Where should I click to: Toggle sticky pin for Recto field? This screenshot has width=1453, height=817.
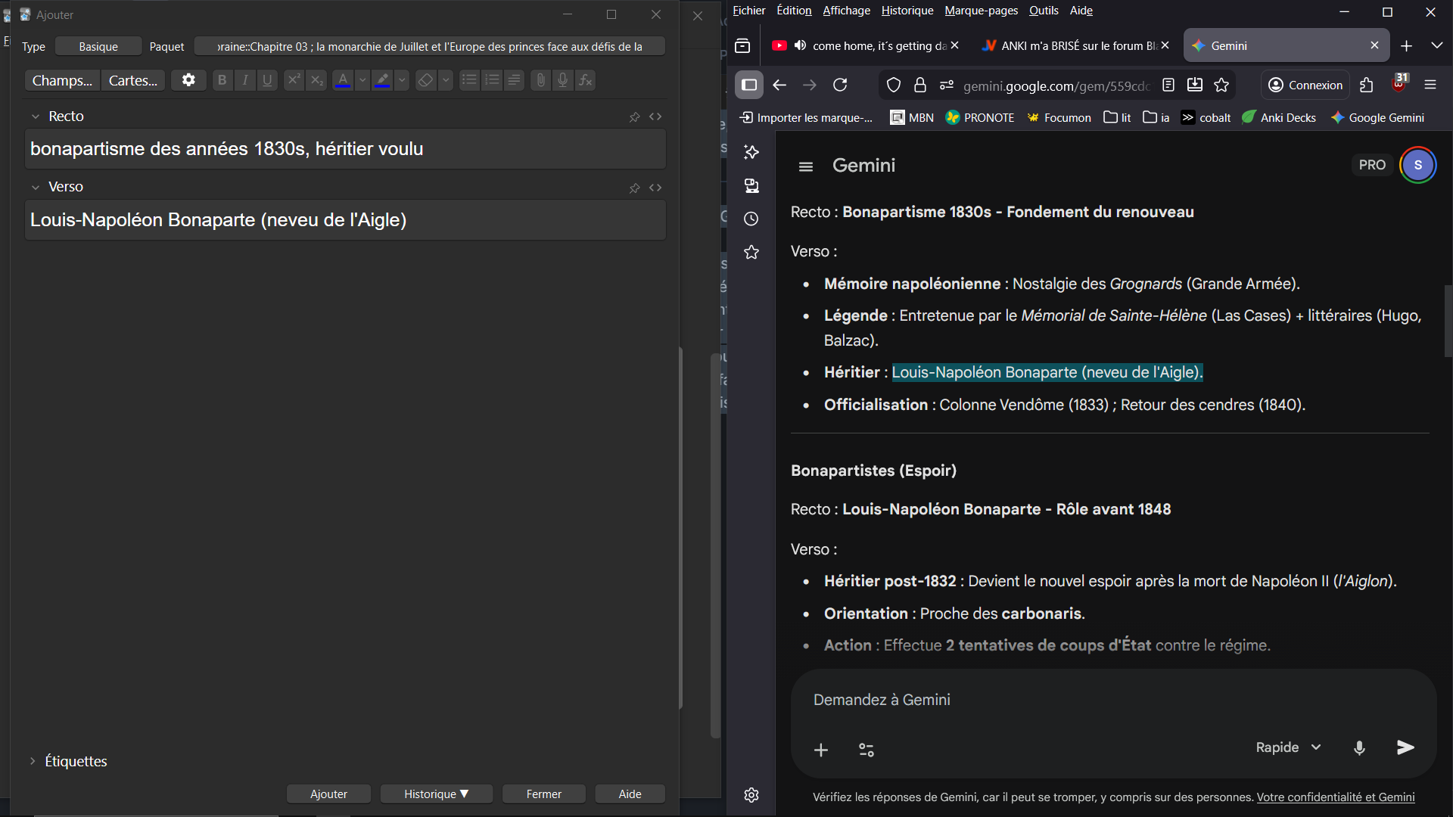pyautogui.click(x=634, y=116)
